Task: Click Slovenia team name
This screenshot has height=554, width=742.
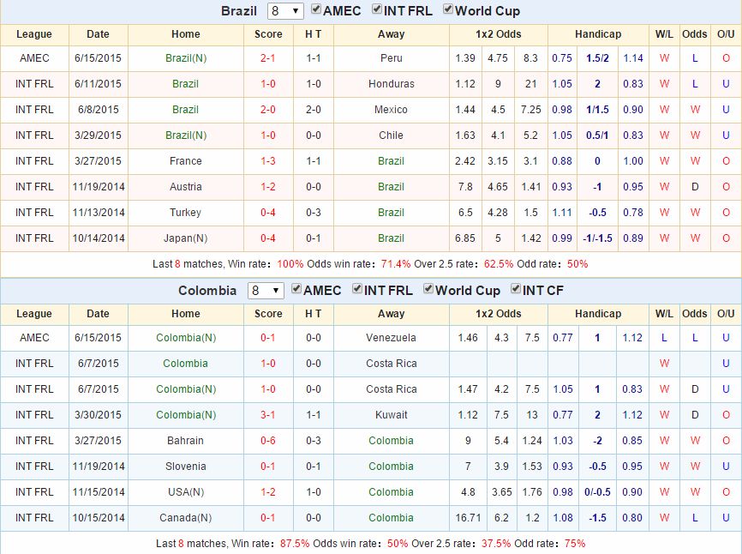Action: pos(185,467)
